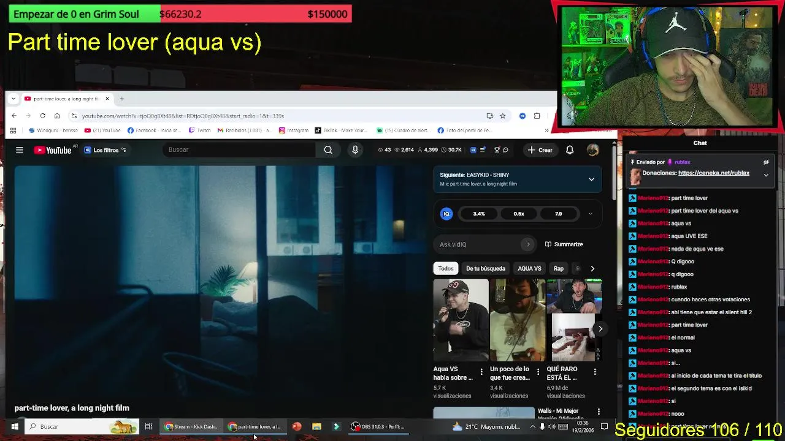Focus the Ask vidIQ input field
The height and width of the screenshot is (441, 785).
coord(478,244)
